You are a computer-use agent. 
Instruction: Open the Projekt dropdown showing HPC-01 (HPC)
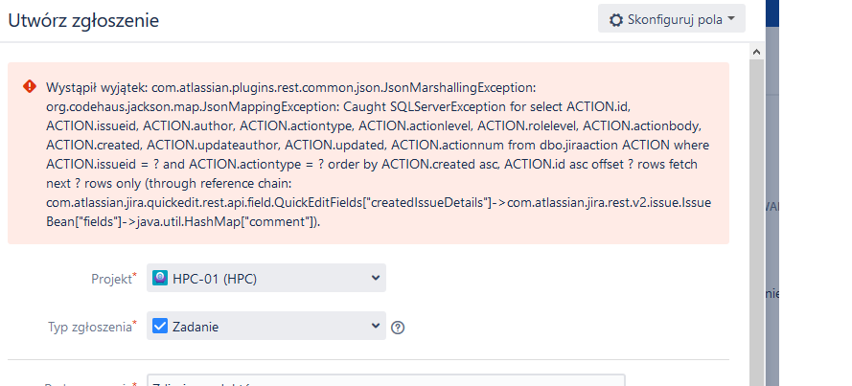pos(266,278)
